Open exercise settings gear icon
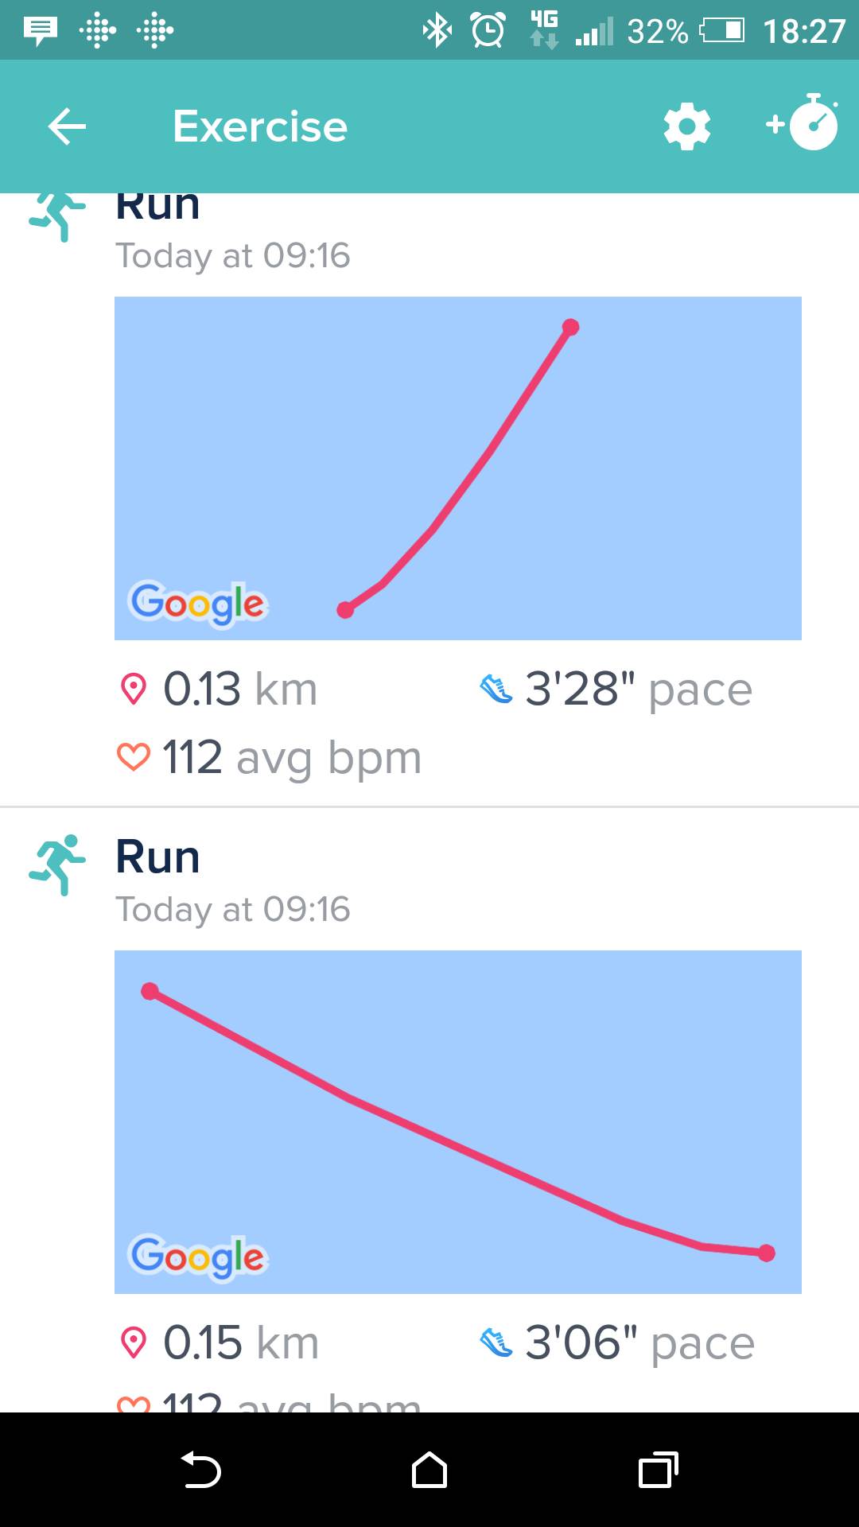 tap(686, 126)
